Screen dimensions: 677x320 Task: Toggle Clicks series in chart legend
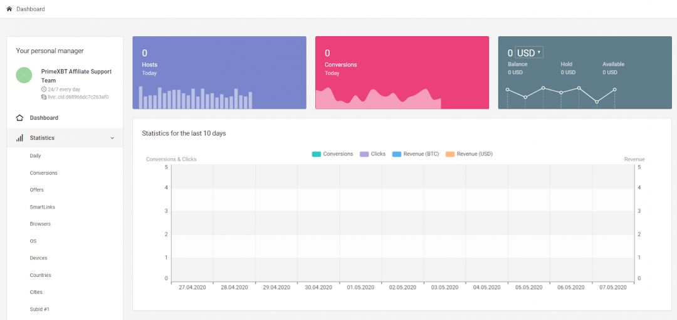tap(373, 154)
